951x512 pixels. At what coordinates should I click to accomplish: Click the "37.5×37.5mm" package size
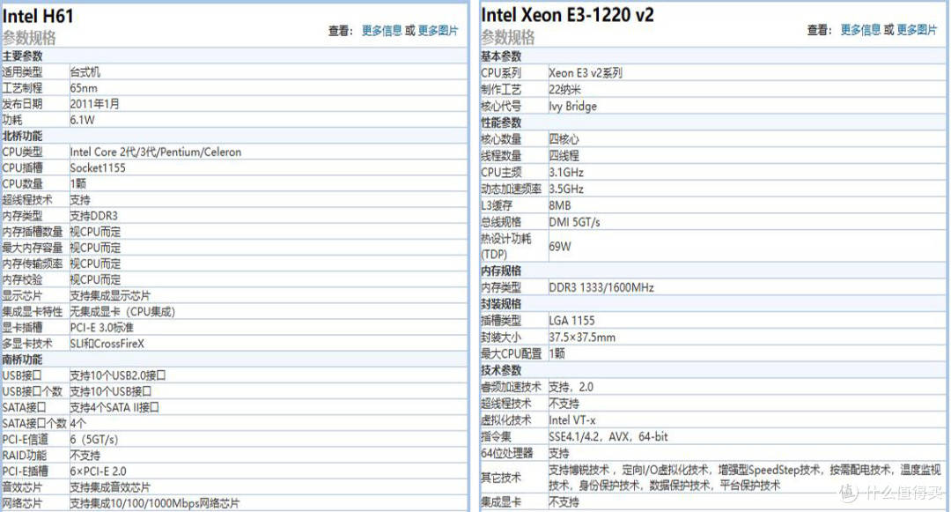[582, 337]
